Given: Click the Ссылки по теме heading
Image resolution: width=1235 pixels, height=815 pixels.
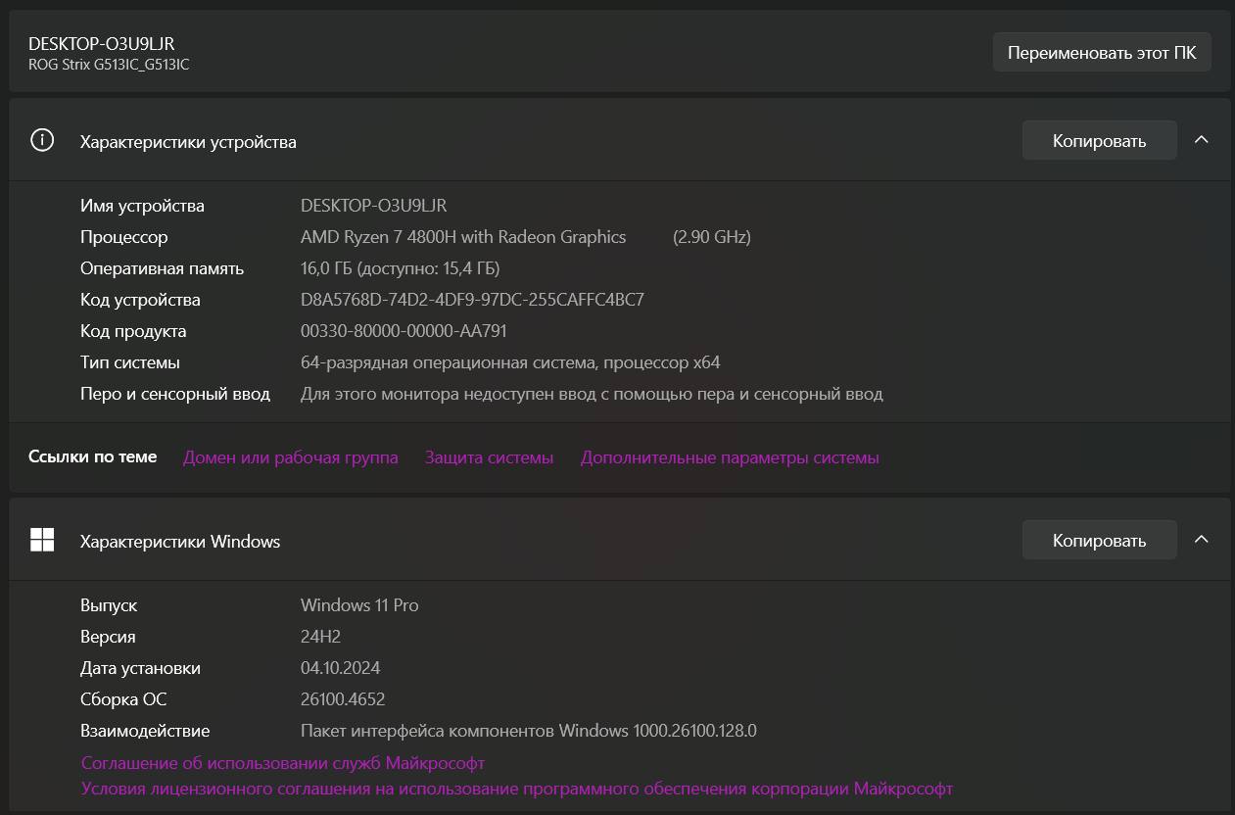Looking at the screenshot, I should (x=92, y=456).
